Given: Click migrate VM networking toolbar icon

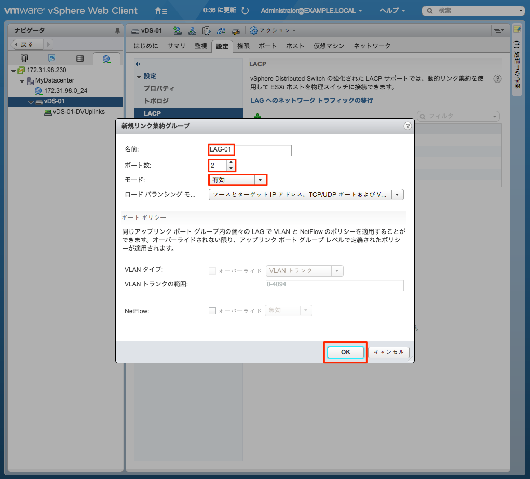Looking at the screenshot, I should click(221, 31).
